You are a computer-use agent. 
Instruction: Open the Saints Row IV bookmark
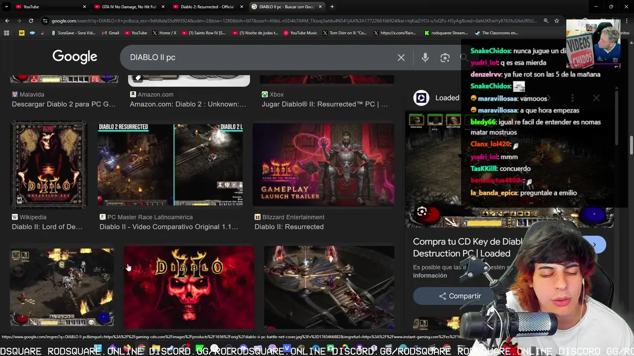tap(204, 33)
